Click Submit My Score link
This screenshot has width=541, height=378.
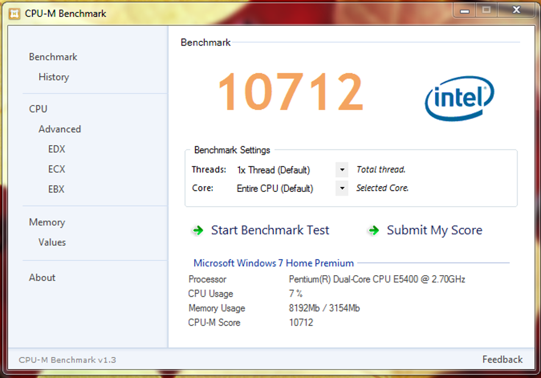[x=434, y=230]
